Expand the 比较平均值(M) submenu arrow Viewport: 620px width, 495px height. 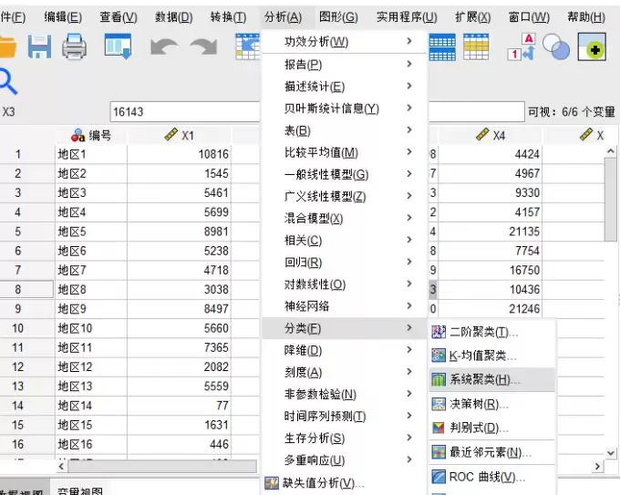[x=409, y=152]
